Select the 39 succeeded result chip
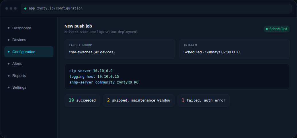The height and width of the screenshot is (138, 297). [82, 100]
